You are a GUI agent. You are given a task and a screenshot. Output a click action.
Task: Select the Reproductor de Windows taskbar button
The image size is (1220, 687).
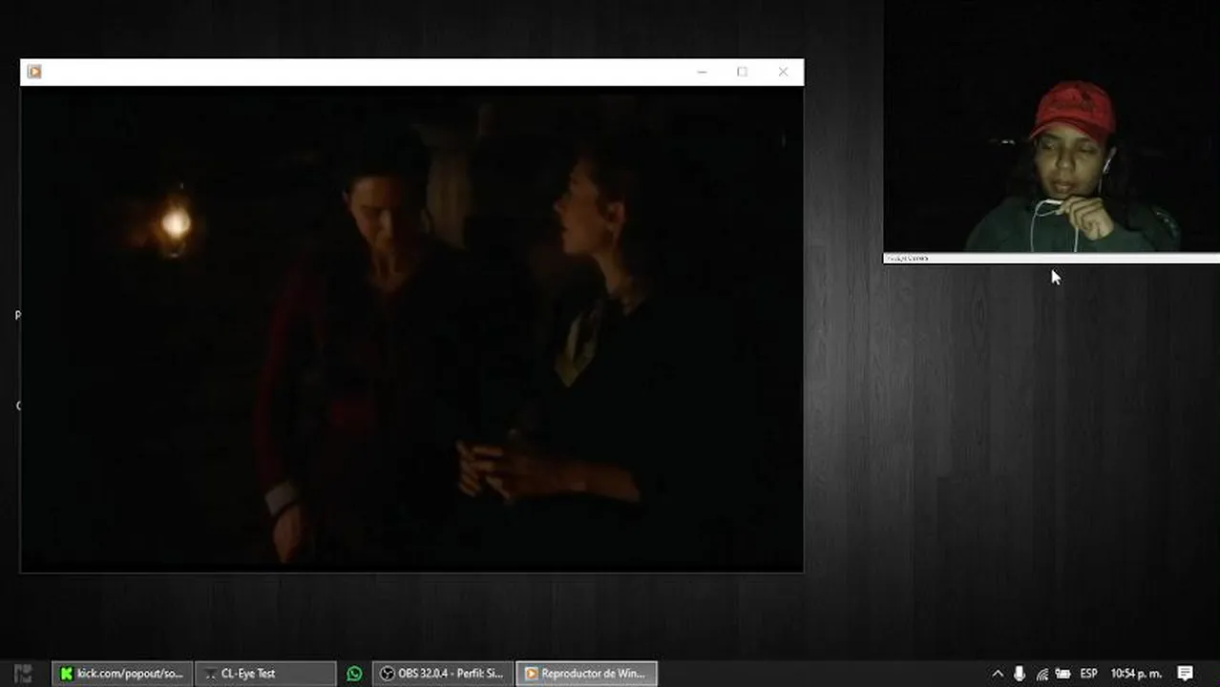tap(586, 674)
